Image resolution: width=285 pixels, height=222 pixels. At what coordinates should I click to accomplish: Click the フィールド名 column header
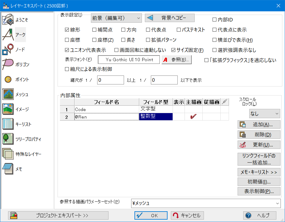click(x=107, y=102)
